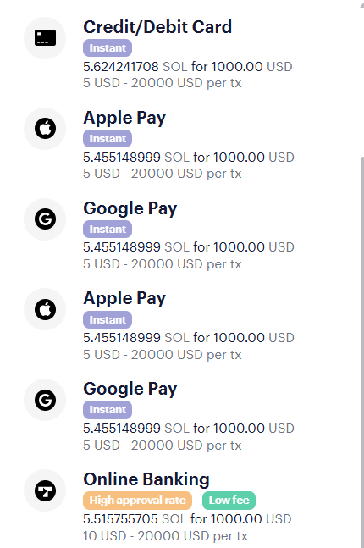Click the Low fee badge
The height and width of the screenshot is (548, 364).
229,501
